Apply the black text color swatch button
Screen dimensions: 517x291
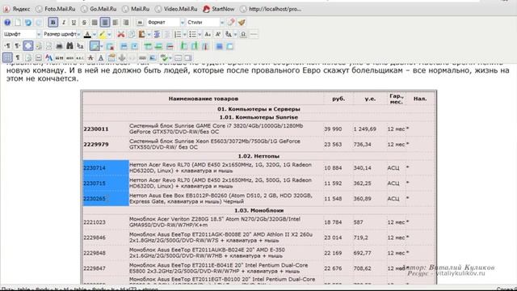[87, 34]
